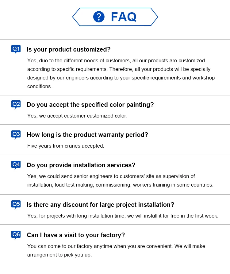This screenshot has width=230, height=274.
Task: Click the Q4 speech bubble icon
Action: pyautogui.click(x=16, y=165)
